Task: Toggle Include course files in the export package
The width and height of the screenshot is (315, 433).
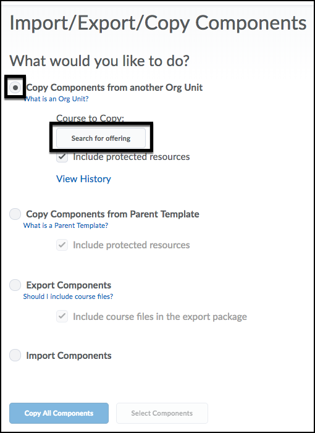Action: pyautogui.click(x=62, y=316)
